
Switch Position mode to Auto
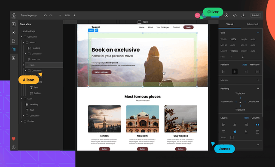pos(244,65)
